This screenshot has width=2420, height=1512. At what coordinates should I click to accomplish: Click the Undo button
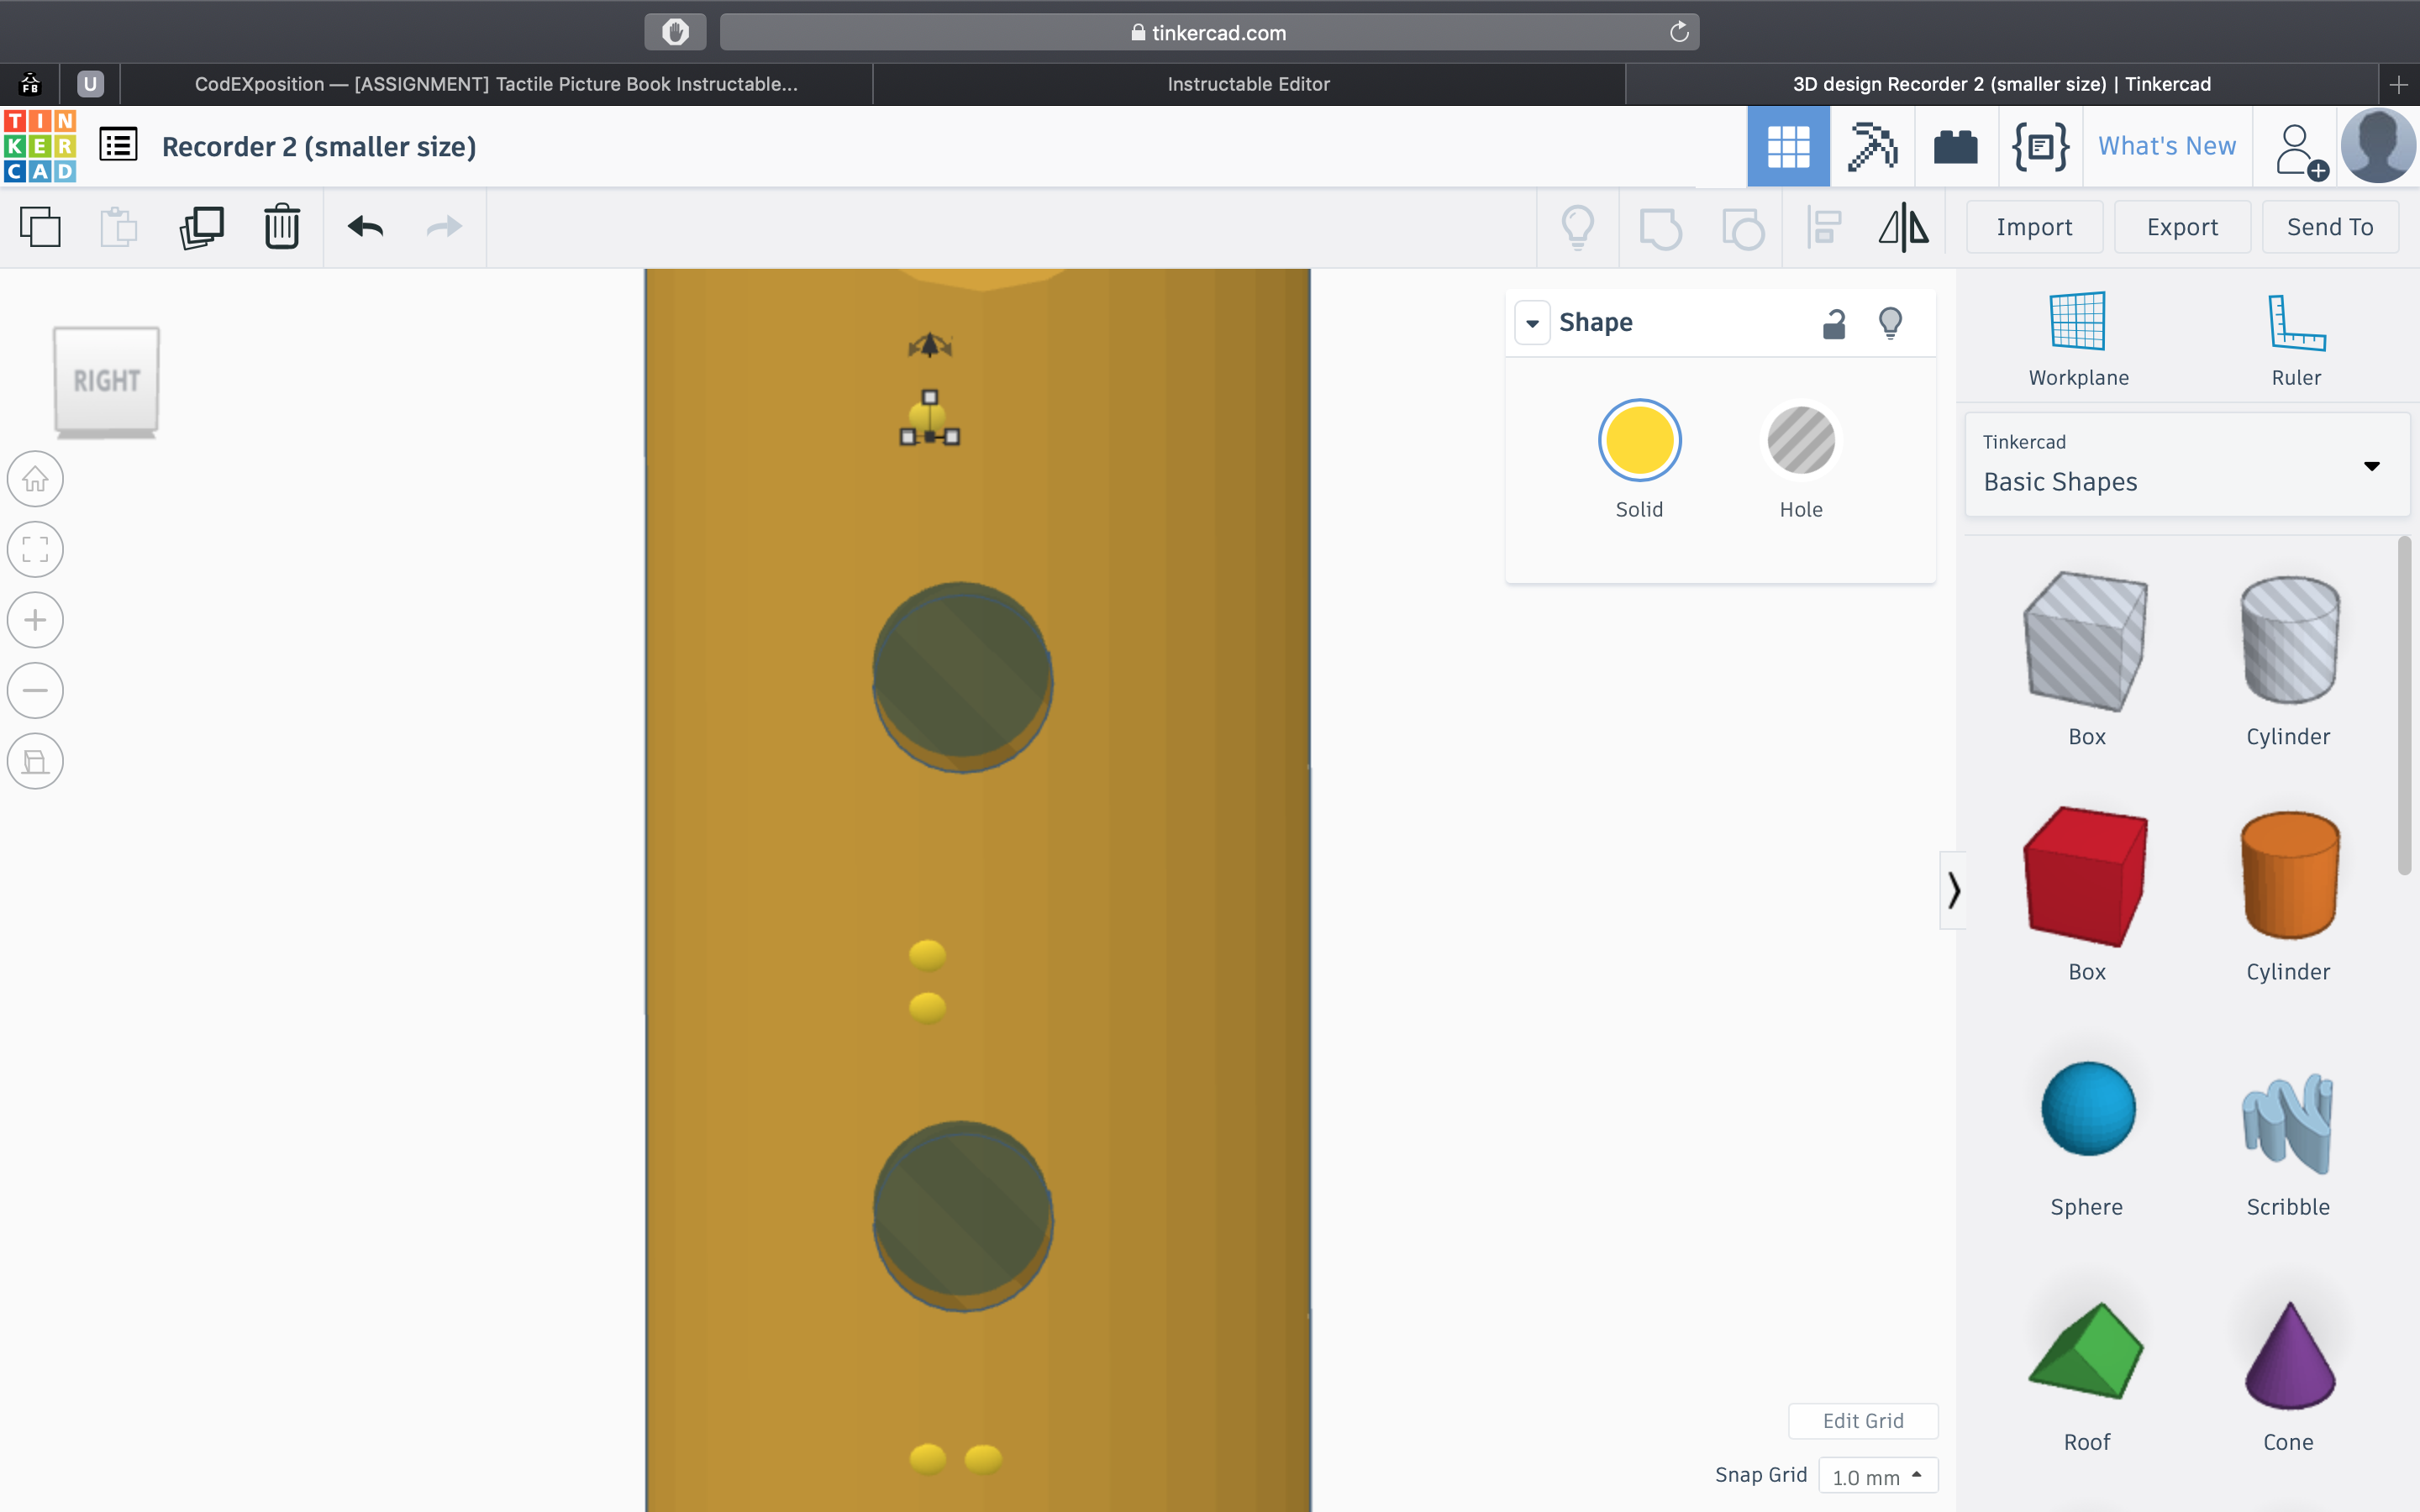[x=366, y=227]
